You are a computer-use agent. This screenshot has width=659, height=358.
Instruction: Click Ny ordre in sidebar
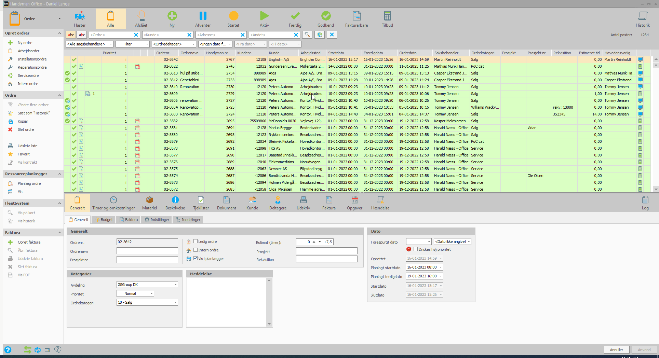tap(25, 43)
